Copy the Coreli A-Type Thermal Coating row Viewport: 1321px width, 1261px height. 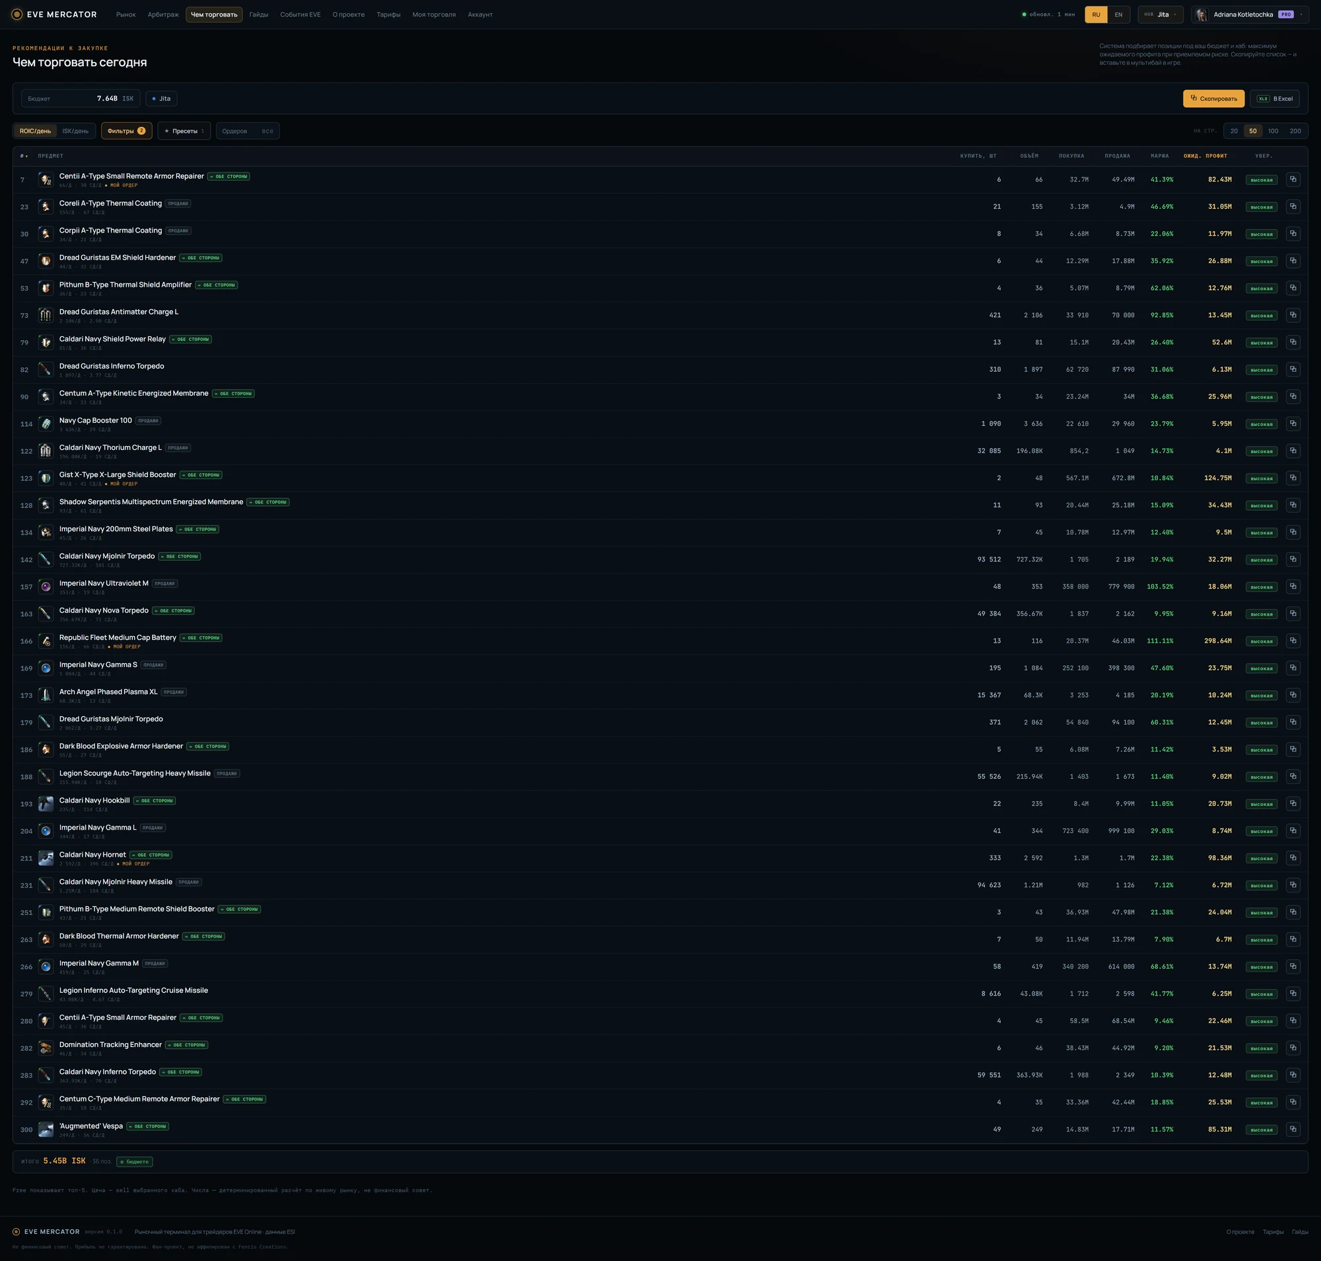[x=1292, y=206]
